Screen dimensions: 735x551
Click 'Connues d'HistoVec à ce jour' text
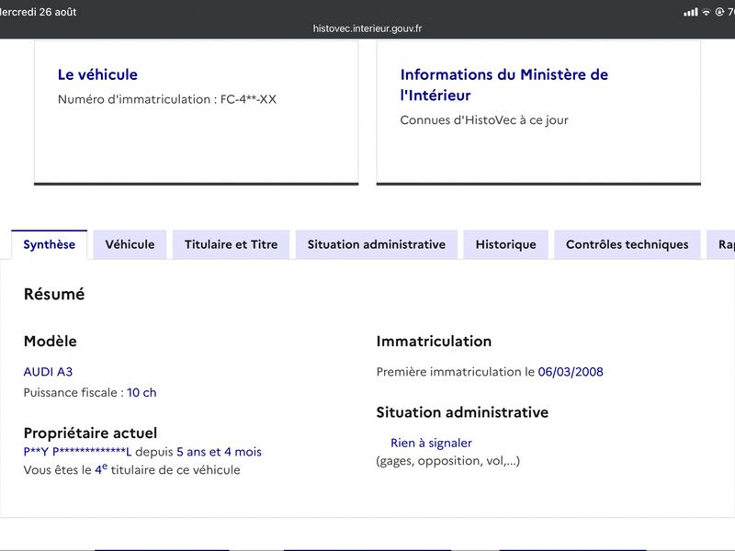point(484,120)
